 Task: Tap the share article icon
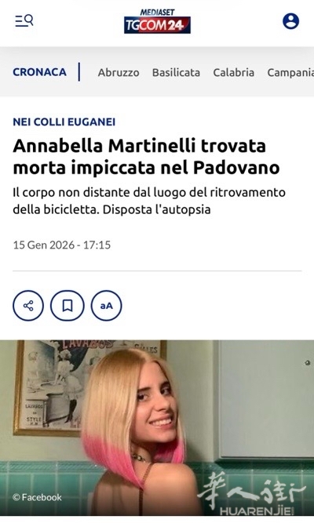[x=28, y=306]
